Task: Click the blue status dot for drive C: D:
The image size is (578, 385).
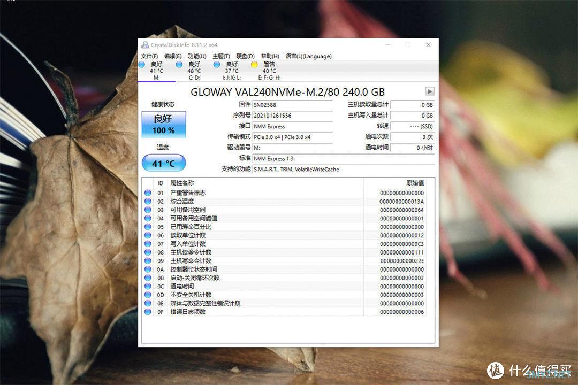Action: point(179,65)
